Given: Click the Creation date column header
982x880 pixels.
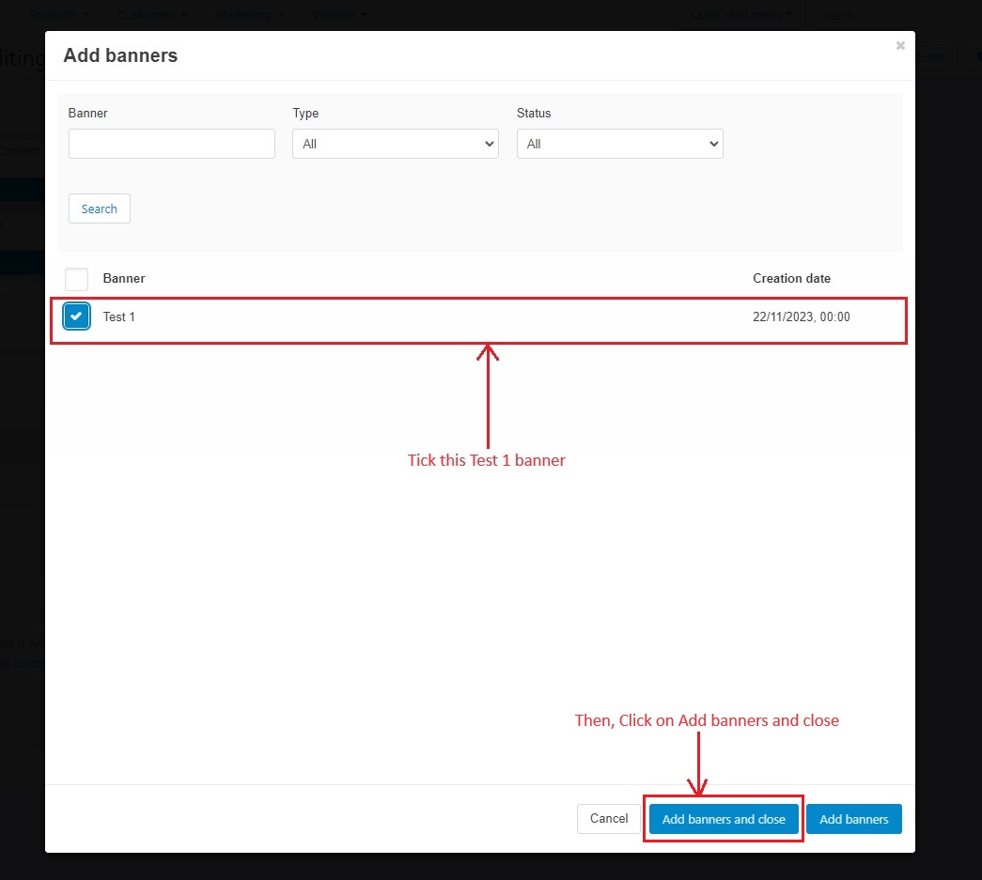Looking at the screenshot, I should coord(791,279).
